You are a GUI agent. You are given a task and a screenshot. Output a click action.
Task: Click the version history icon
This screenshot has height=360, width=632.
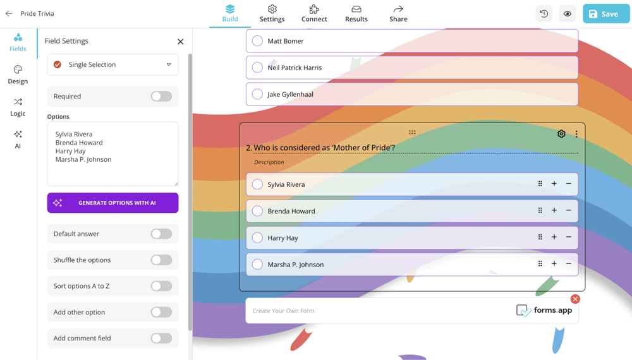point(544,14)
